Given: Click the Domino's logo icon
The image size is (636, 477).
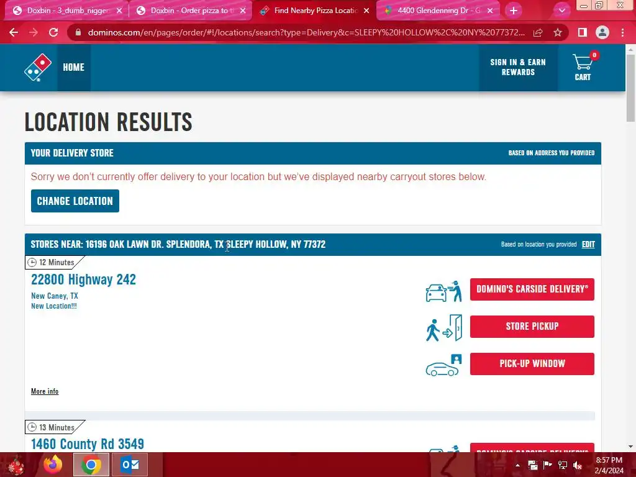Looking at the screenshot, I should pyautogui.click(x=38, y=67).
